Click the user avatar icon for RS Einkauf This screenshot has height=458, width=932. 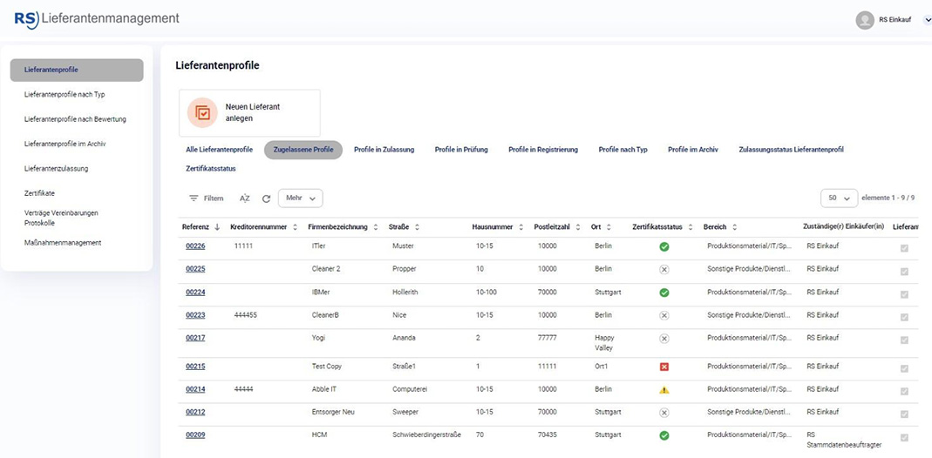point(865,20)
